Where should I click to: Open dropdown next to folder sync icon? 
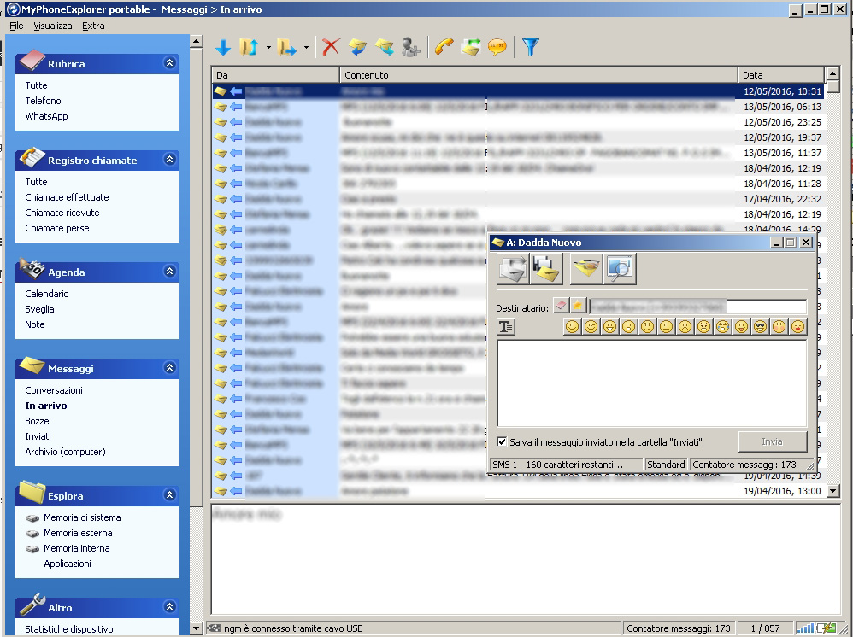[x=268, y=47]
